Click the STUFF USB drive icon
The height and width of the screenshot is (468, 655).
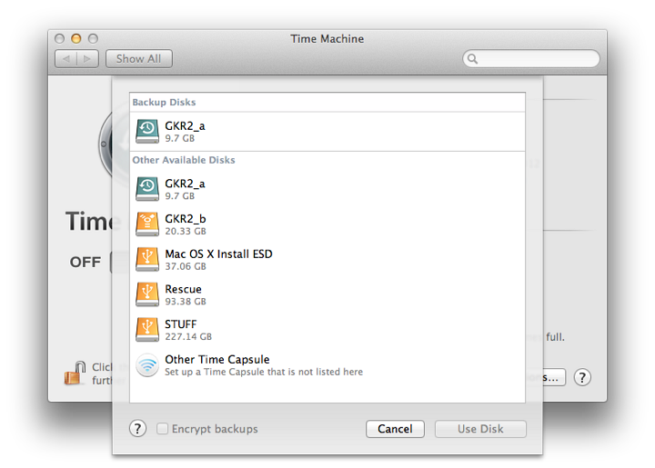tap(147, 330)
